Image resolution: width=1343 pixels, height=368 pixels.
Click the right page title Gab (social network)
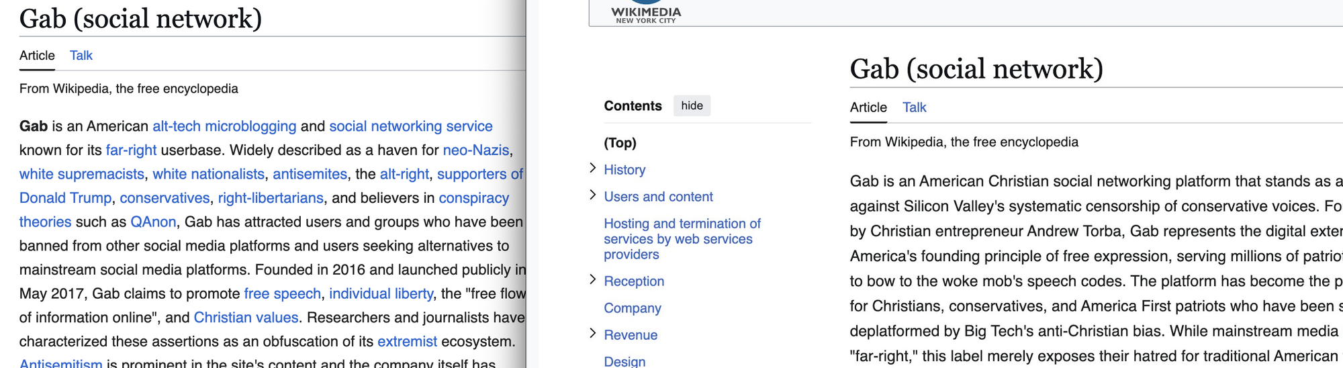click(x=976, y=69)
